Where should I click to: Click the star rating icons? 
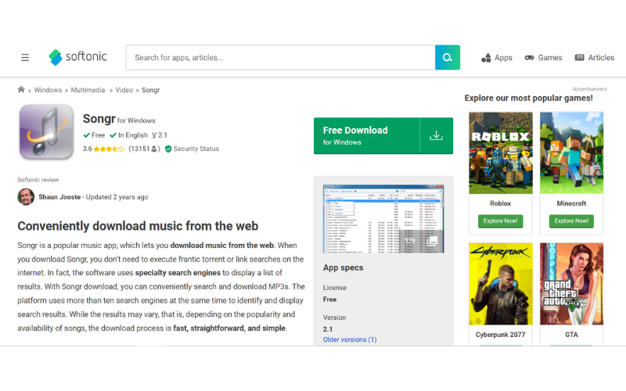point(110,149)
